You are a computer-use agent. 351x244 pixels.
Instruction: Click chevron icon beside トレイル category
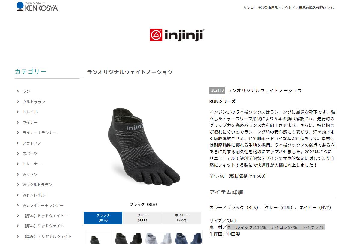click(18, 112)
